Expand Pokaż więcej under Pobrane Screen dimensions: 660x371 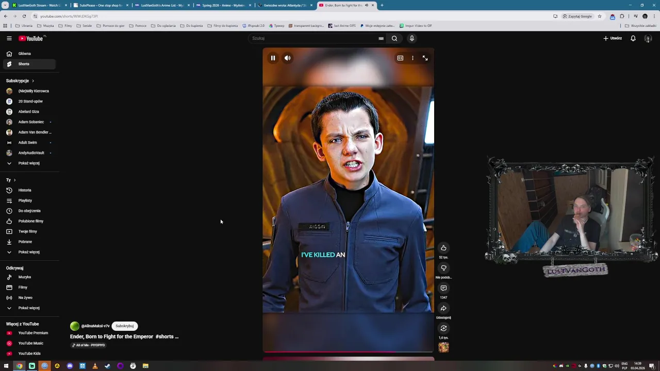[x=29, y=252]
